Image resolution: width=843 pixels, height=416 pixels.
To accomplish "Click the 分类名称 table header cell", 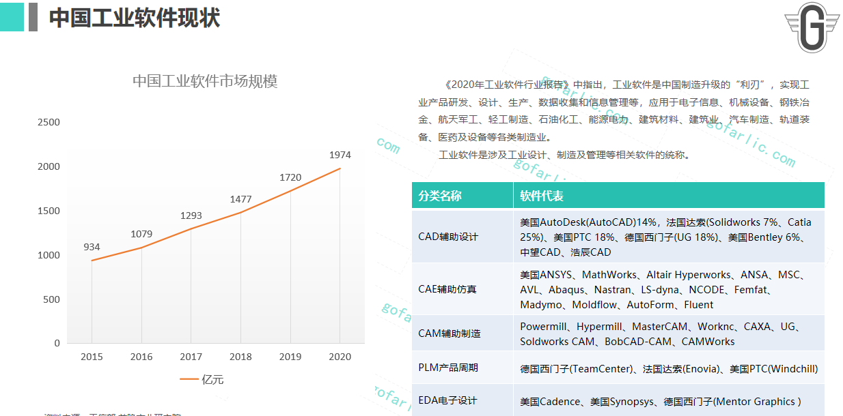I will 462,195.
